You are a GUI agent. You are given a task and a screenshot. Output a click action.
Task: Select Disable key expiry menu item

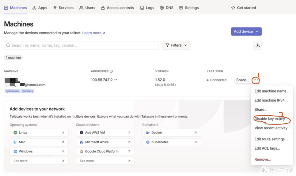(270, 119)
